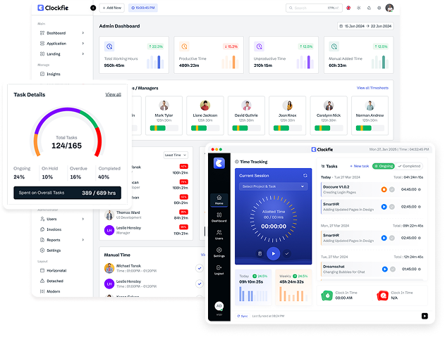The height and width of the screenshot is (337, 445).
Task: Click the Logout icon in black sidebar
Action: pyautogui.click(x=219, y=270)
